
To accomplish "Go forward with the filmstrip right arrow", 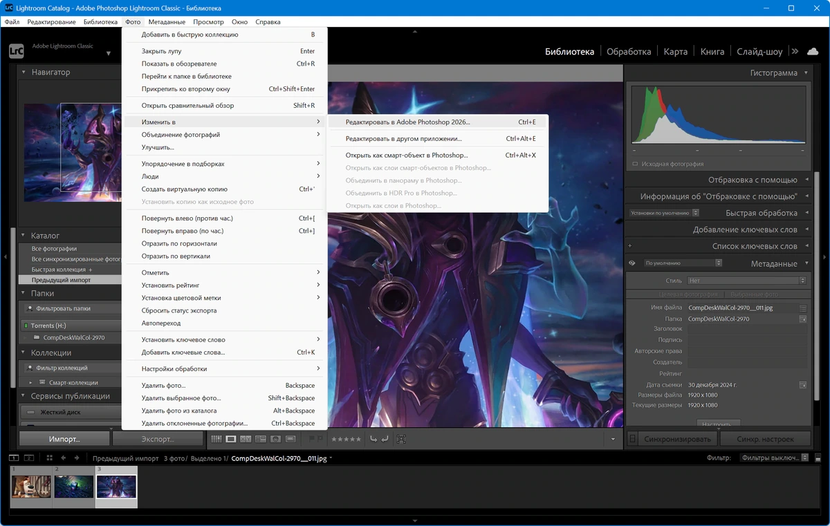I will coord(77,458).
